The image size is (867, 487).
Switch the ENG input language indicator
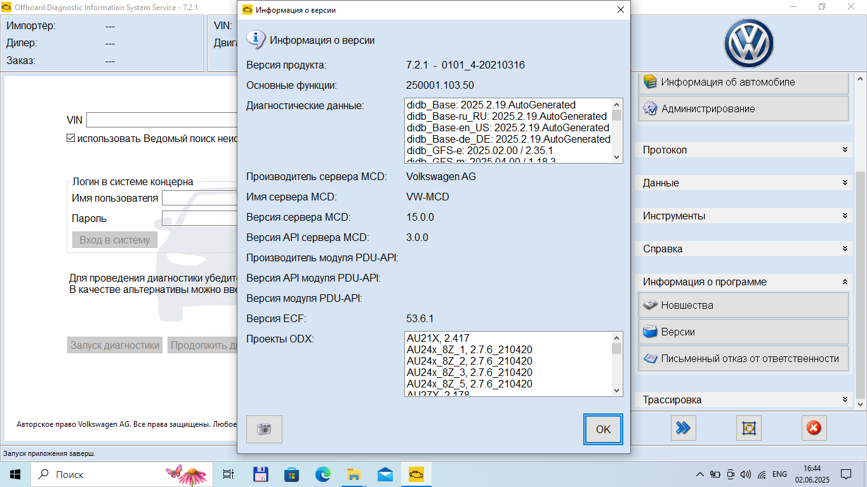[x=779, y=474]
